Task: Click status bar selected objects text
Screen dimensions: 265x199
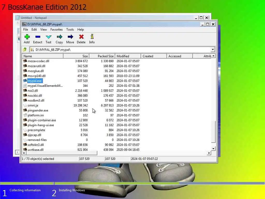Action: pyautogui.click(x=38, y=159)
